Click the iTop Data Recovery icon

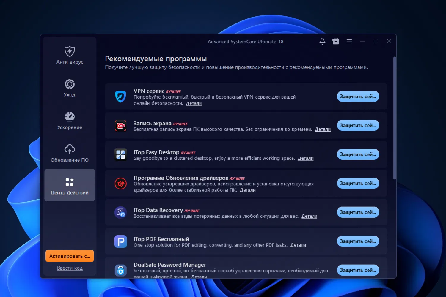120,212
